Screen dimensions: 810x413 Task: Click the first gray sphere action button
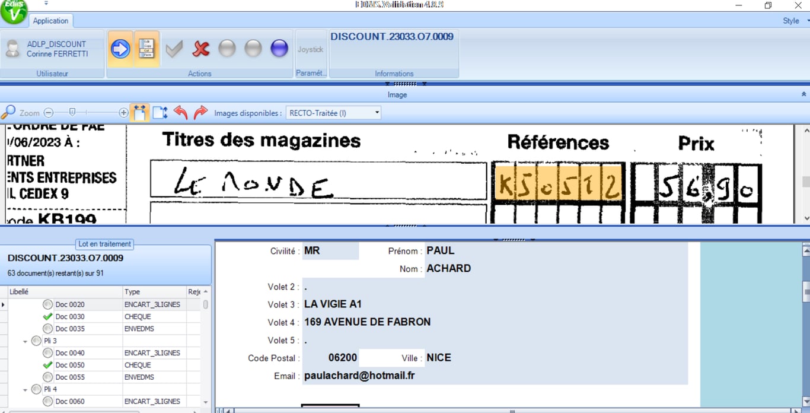coord(227,49)
